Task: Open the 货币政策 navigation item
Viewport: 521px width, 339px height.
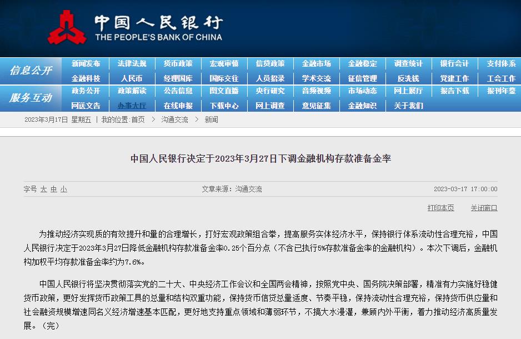Action: pyautogui.click(x=178, y=64)
